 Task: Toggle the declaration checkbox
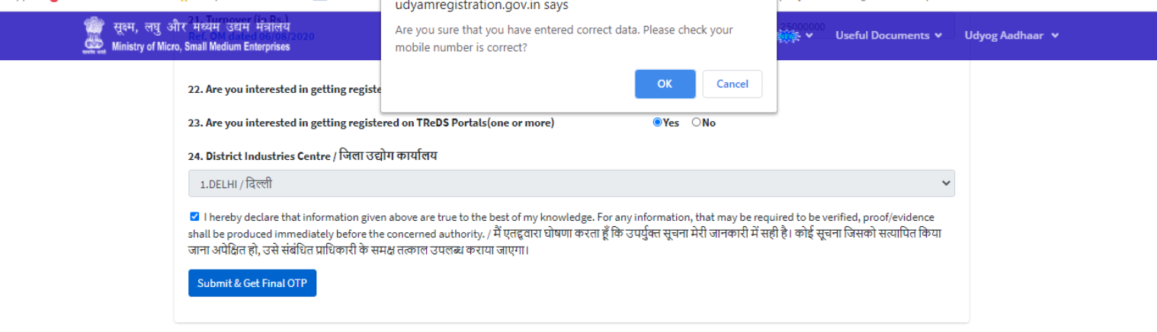(194, 216)
